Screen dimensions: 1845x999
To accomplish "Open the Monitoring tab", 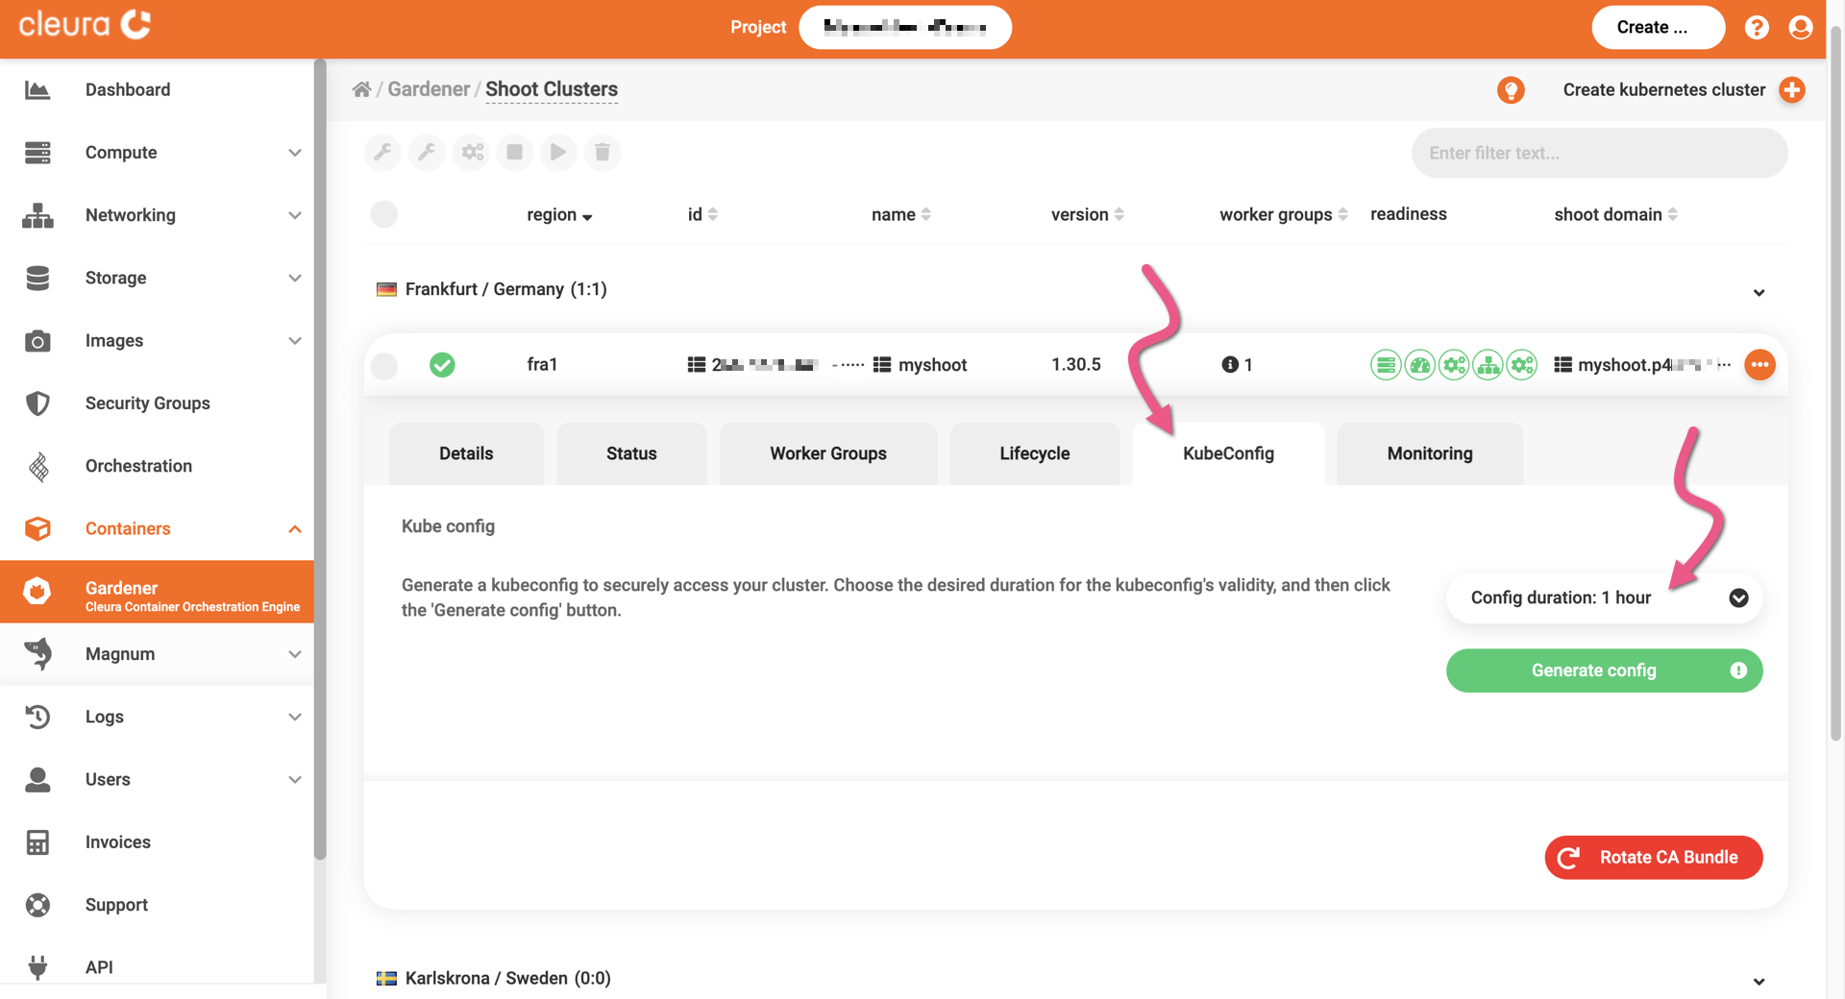I will tap(1429, 453).
